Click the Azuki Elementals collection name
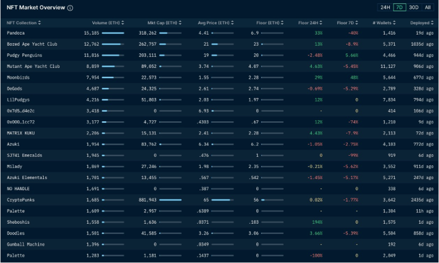 27,178
